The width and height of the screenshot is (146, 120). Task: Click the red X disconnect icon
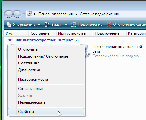109,25
